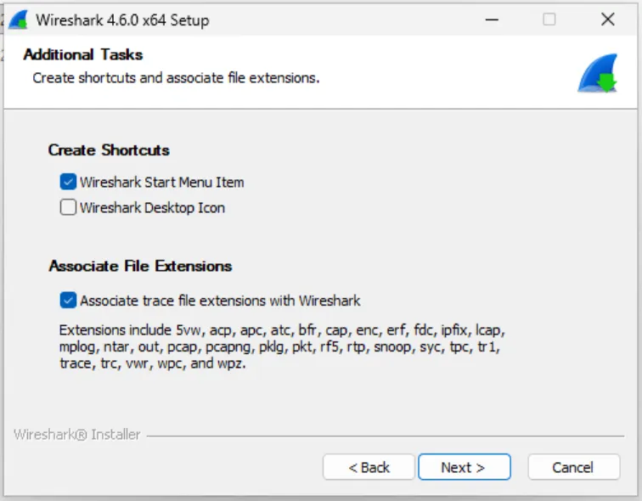Click the 'Wireshark® Installer' branding text
The height and width of the screenshot is (501, 642).
(77, 435)
